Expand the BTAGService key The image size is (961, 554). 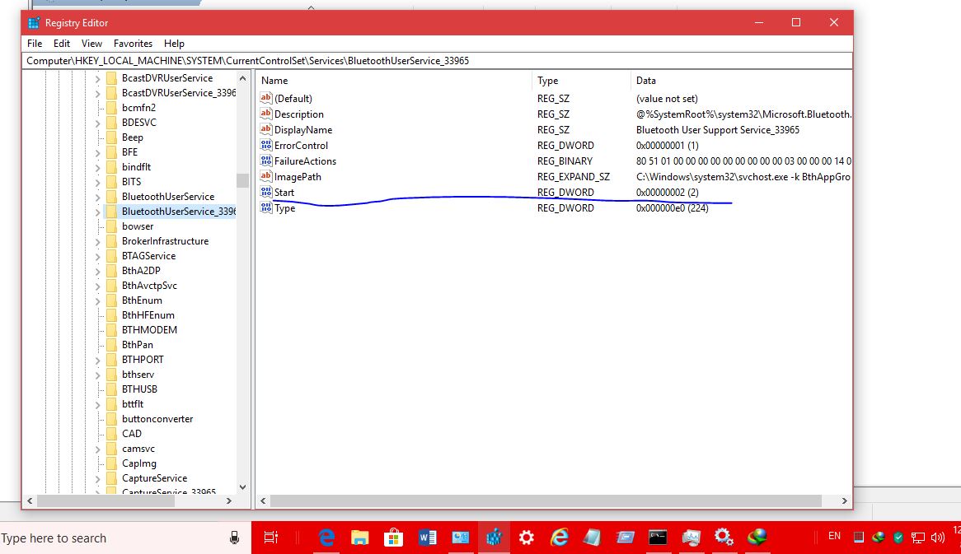97,257
